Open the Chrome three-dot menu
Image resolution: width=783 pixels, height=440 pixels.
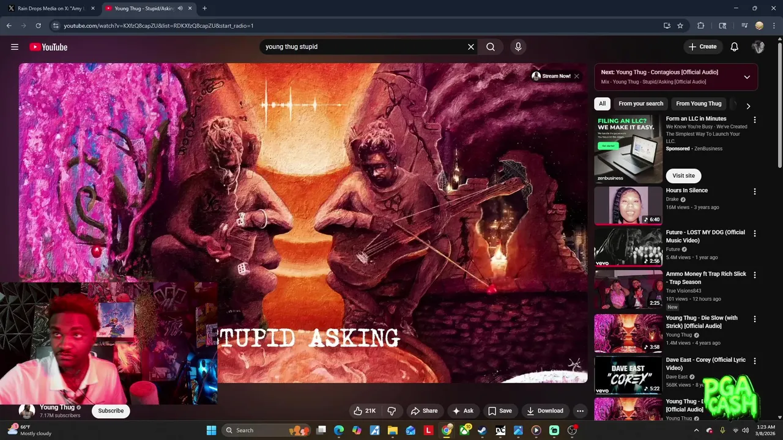point(774,26)
